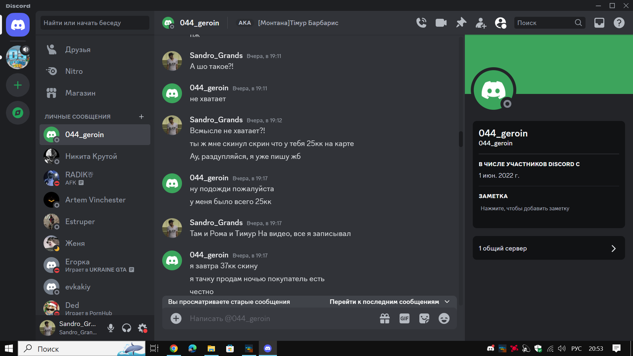Add a new server with plus button
633x356 pixels.
coord(18,85)
